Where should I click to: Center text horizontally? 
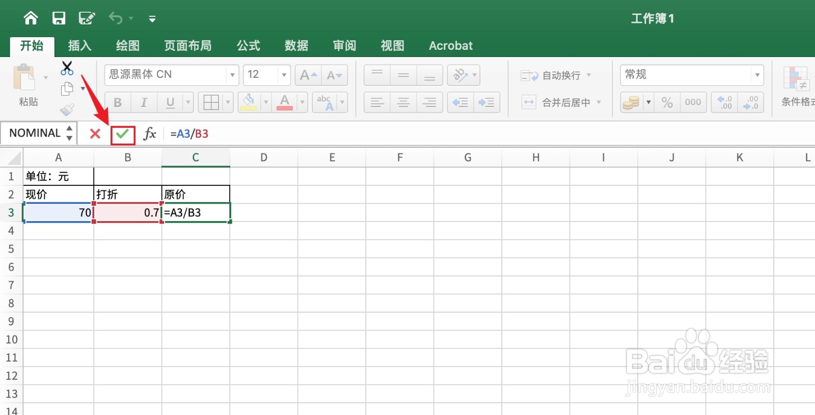point(403,102)
